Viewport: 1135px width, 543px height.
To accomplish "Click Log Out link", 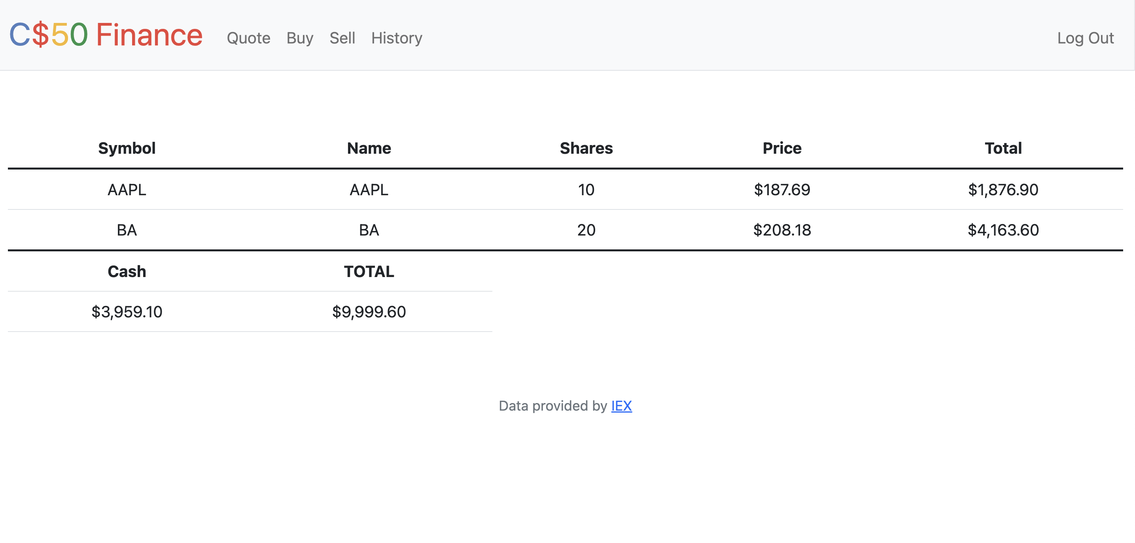I will click(1085, 38).
